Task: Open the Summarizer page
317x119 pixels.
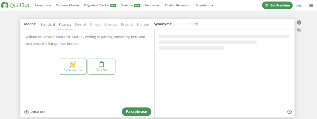Action: [153, 5]
